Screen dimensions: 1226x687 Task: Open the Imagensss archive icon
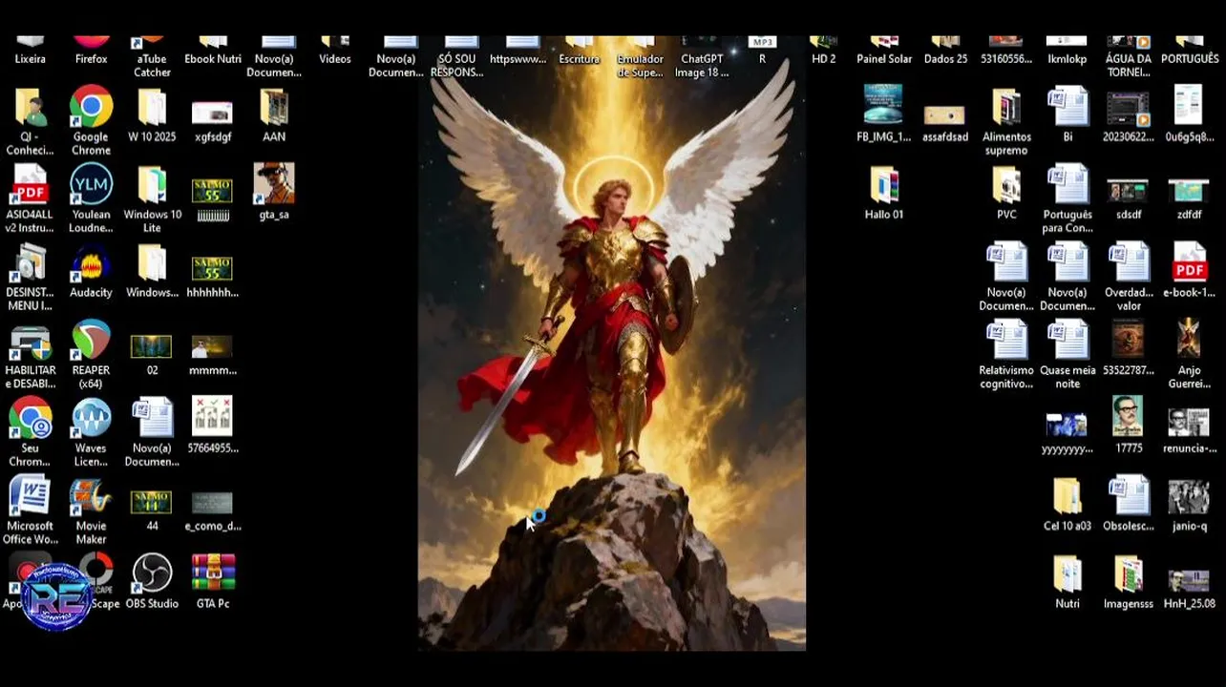click(x=1129, y=573)
